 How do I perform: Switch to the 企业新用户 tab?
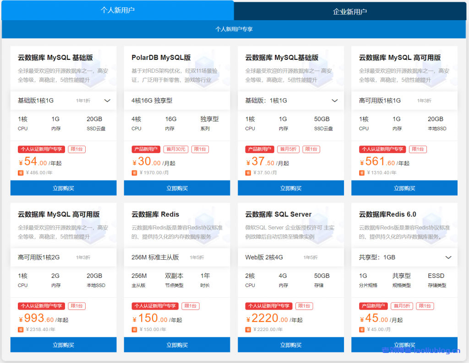pos(351,10)
